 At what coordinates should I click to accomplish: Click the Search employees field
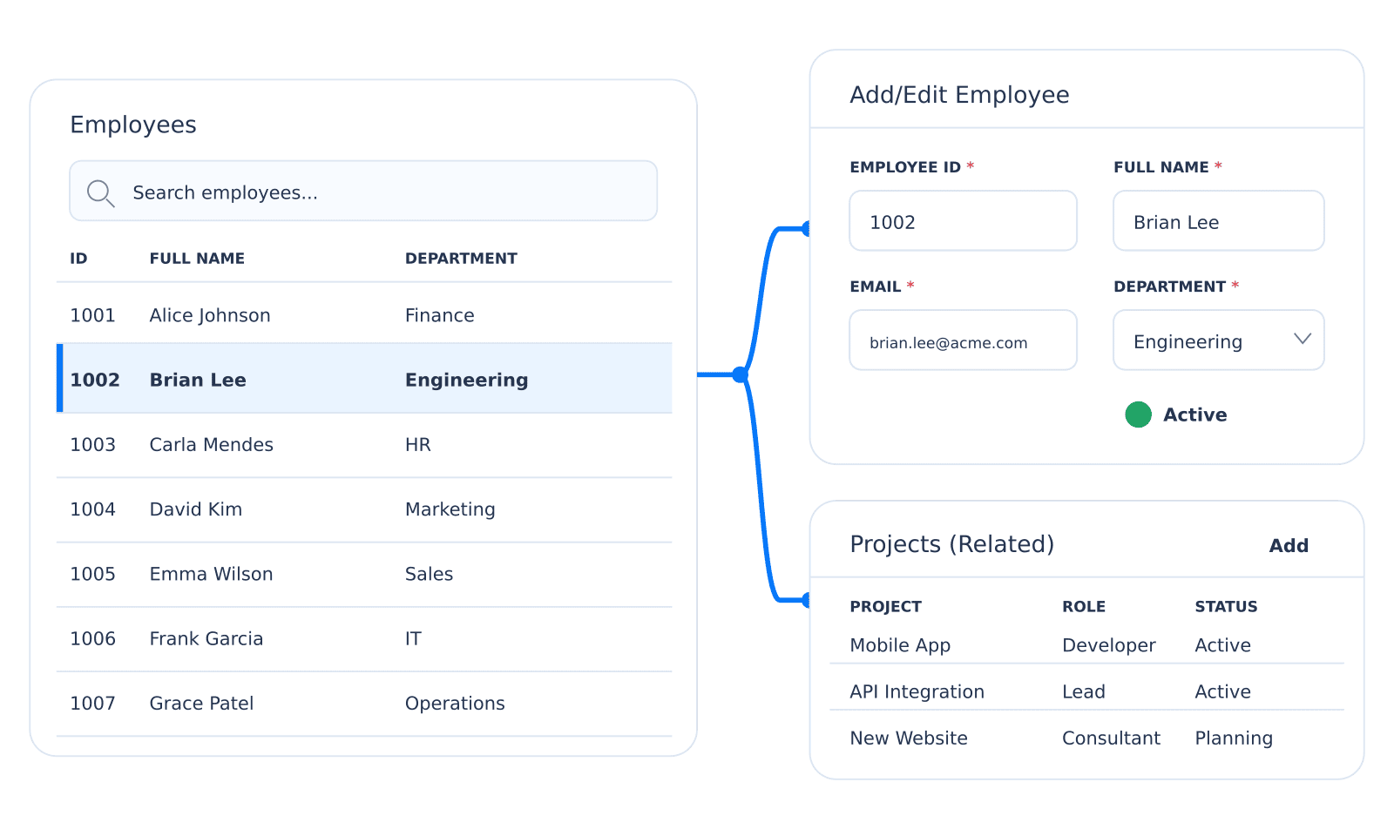point(363,191)
